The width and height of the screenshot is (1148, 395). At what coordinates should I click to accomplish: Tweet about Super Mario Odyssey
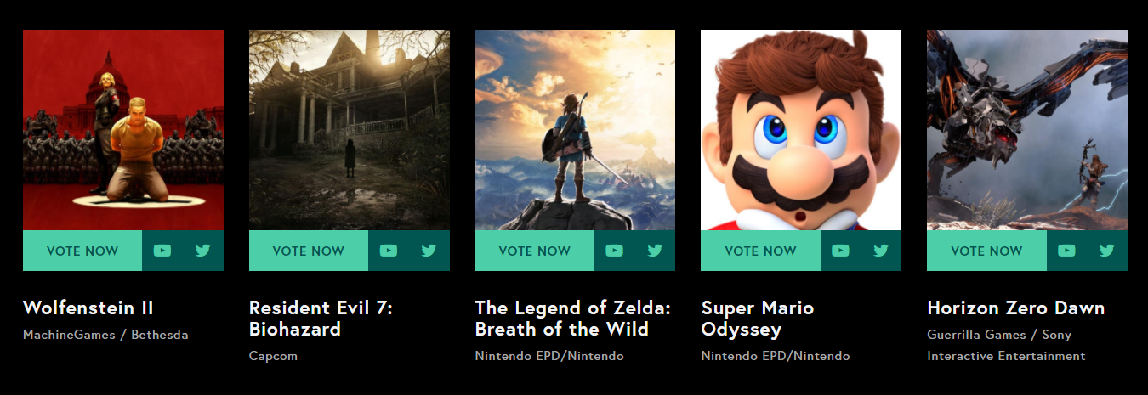[881, 251]
